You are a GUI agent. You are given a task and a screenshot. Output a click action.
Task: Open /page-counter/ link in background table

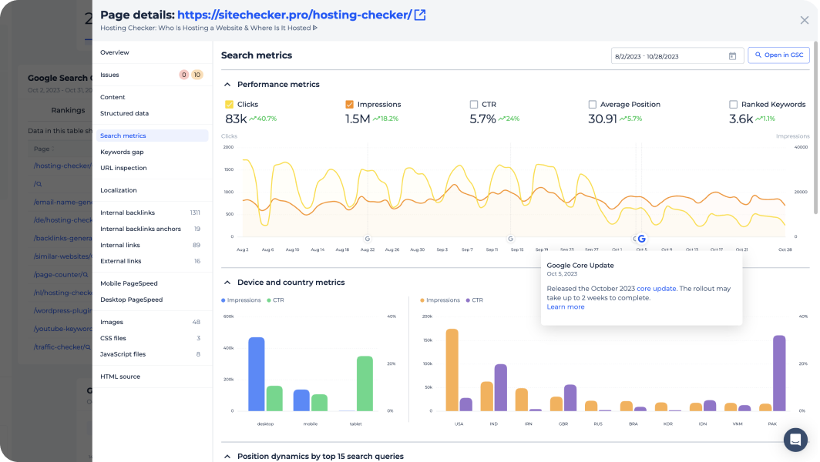tap(58, 274)
